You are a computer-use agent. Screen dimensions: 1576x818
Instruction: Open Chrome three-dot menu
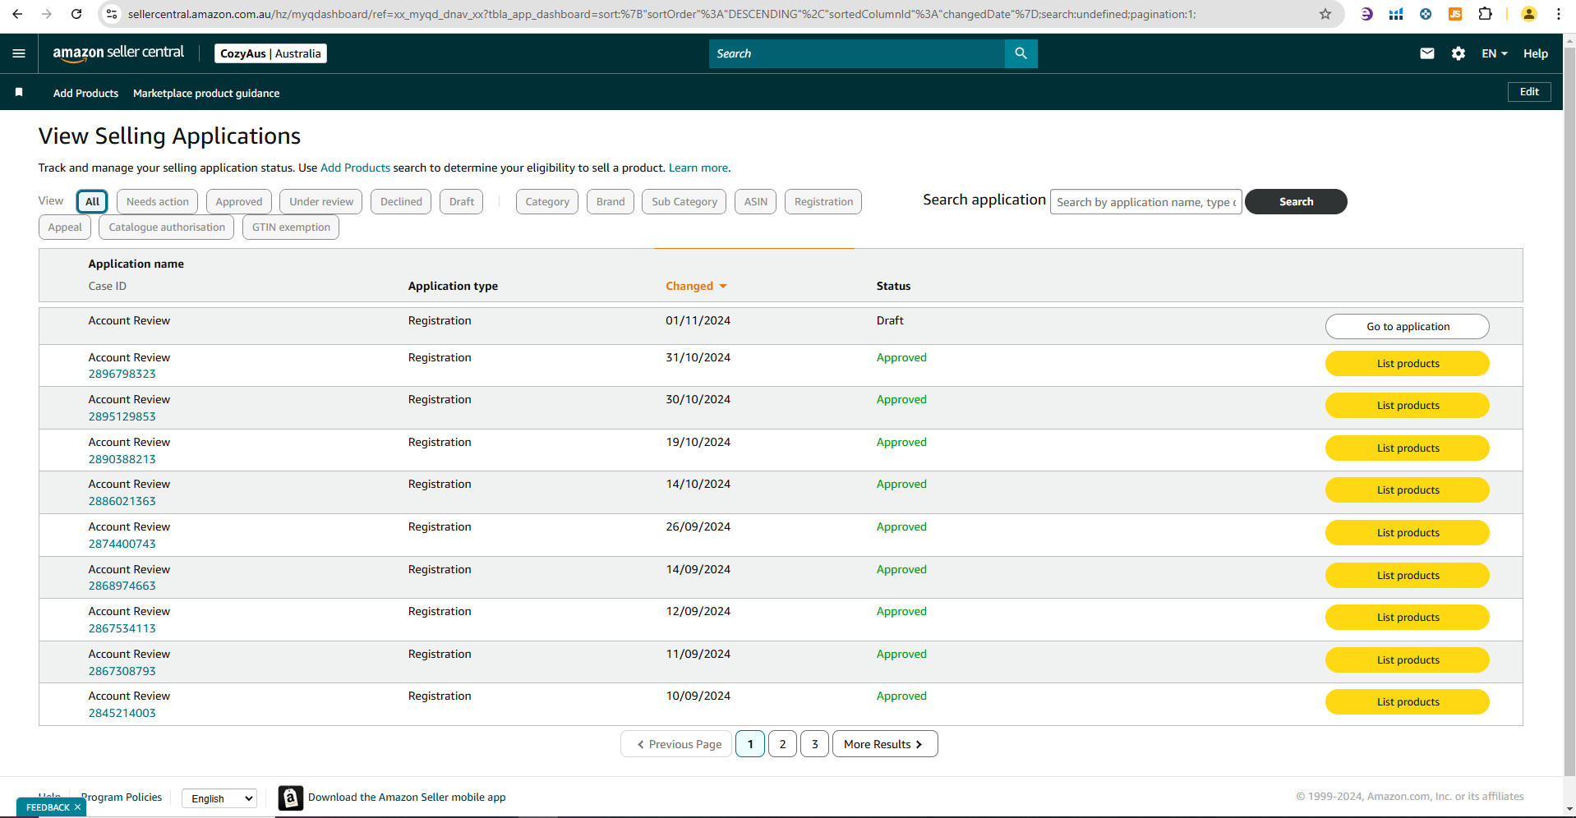(1559, 14)
